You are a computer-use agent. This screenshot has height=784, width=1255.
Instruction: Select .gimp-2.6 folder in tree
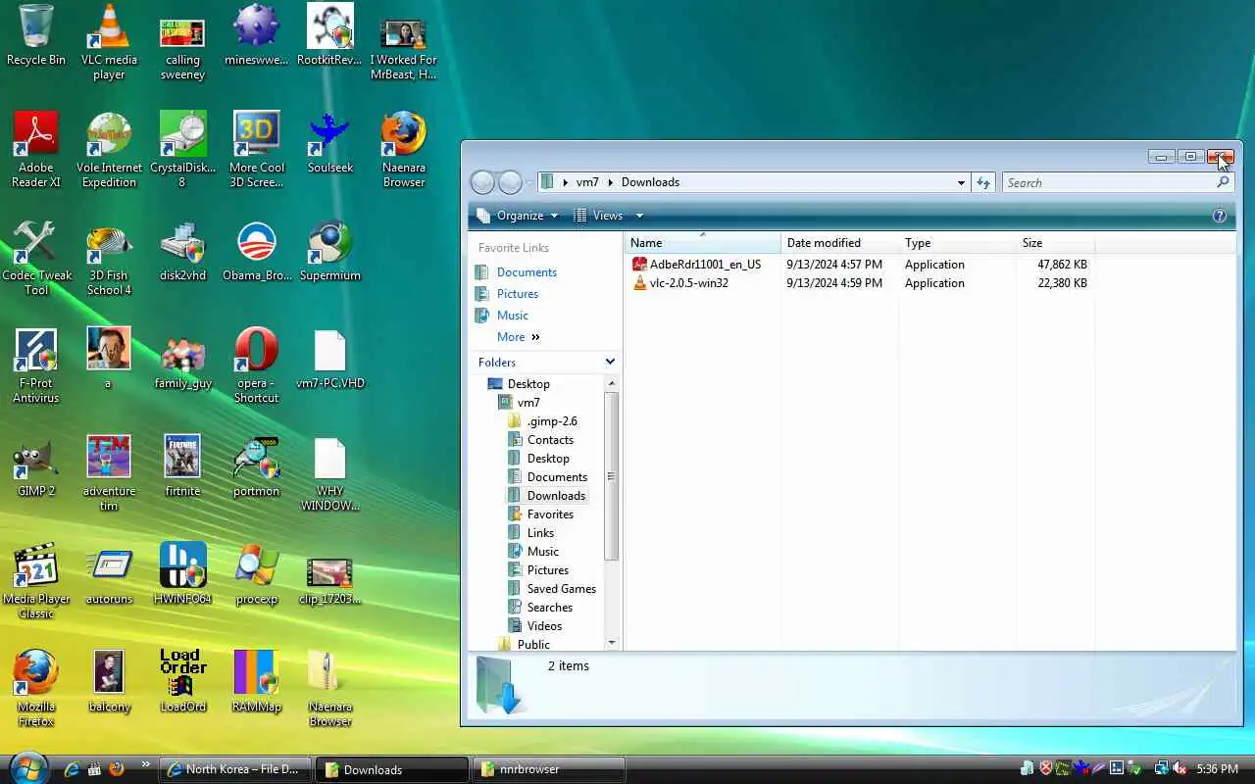pyautogui.click(x=542, y=421)
